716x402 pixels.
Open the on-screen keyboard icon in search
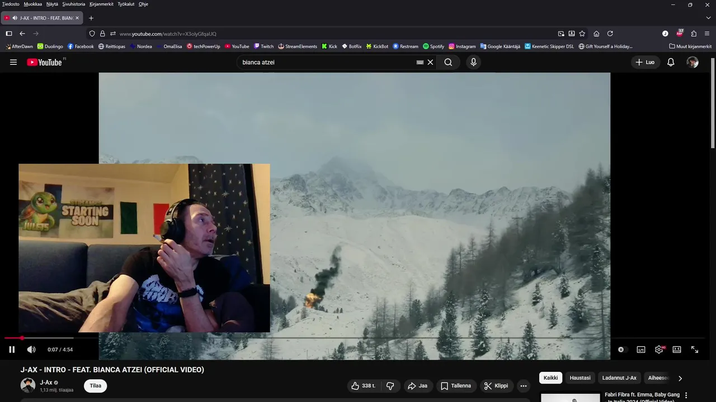tap(420, 62)
